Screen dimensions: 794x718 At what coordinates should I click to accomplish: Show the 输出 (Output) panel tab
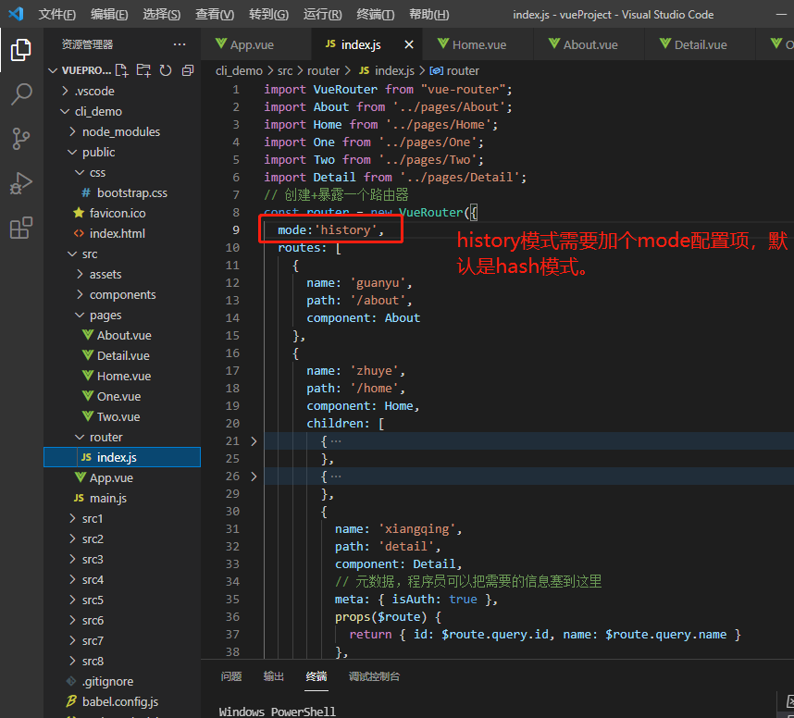[x=274, y=676]
